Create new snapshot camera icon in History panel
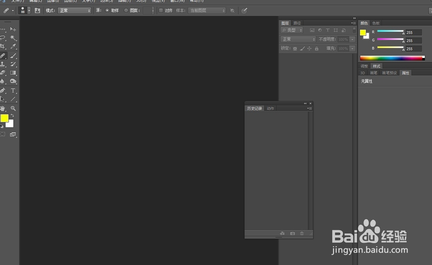 click(x=292, y=233)
